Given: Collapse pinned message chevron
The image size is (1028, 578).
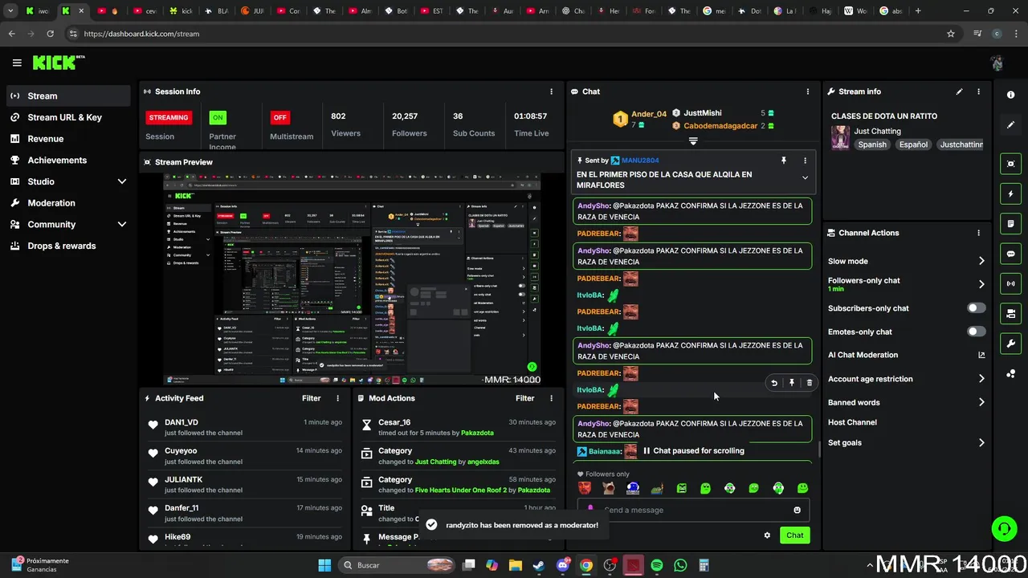Looking at the screenshot, I should pyautogui.click(x=805, y=178).
